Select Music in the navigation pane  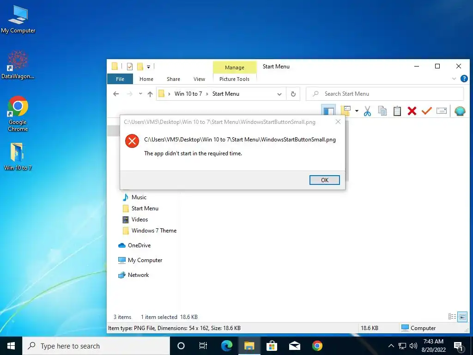pos(139,197)
